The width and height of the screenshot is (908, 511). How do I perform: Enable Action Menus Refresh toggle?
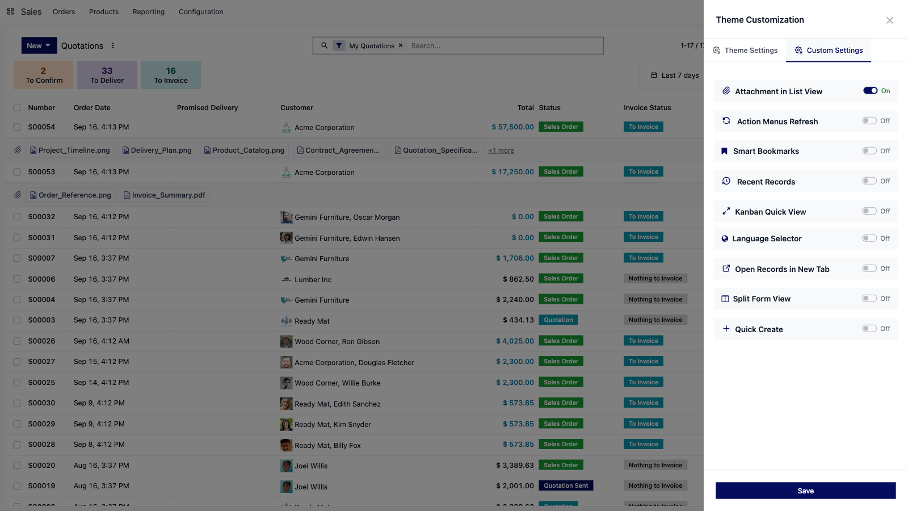(869, 120)
